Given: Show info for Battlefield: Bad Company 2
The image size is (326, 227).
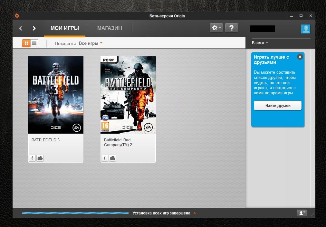Looking at the screenshot, I should [x=105, y=158].
